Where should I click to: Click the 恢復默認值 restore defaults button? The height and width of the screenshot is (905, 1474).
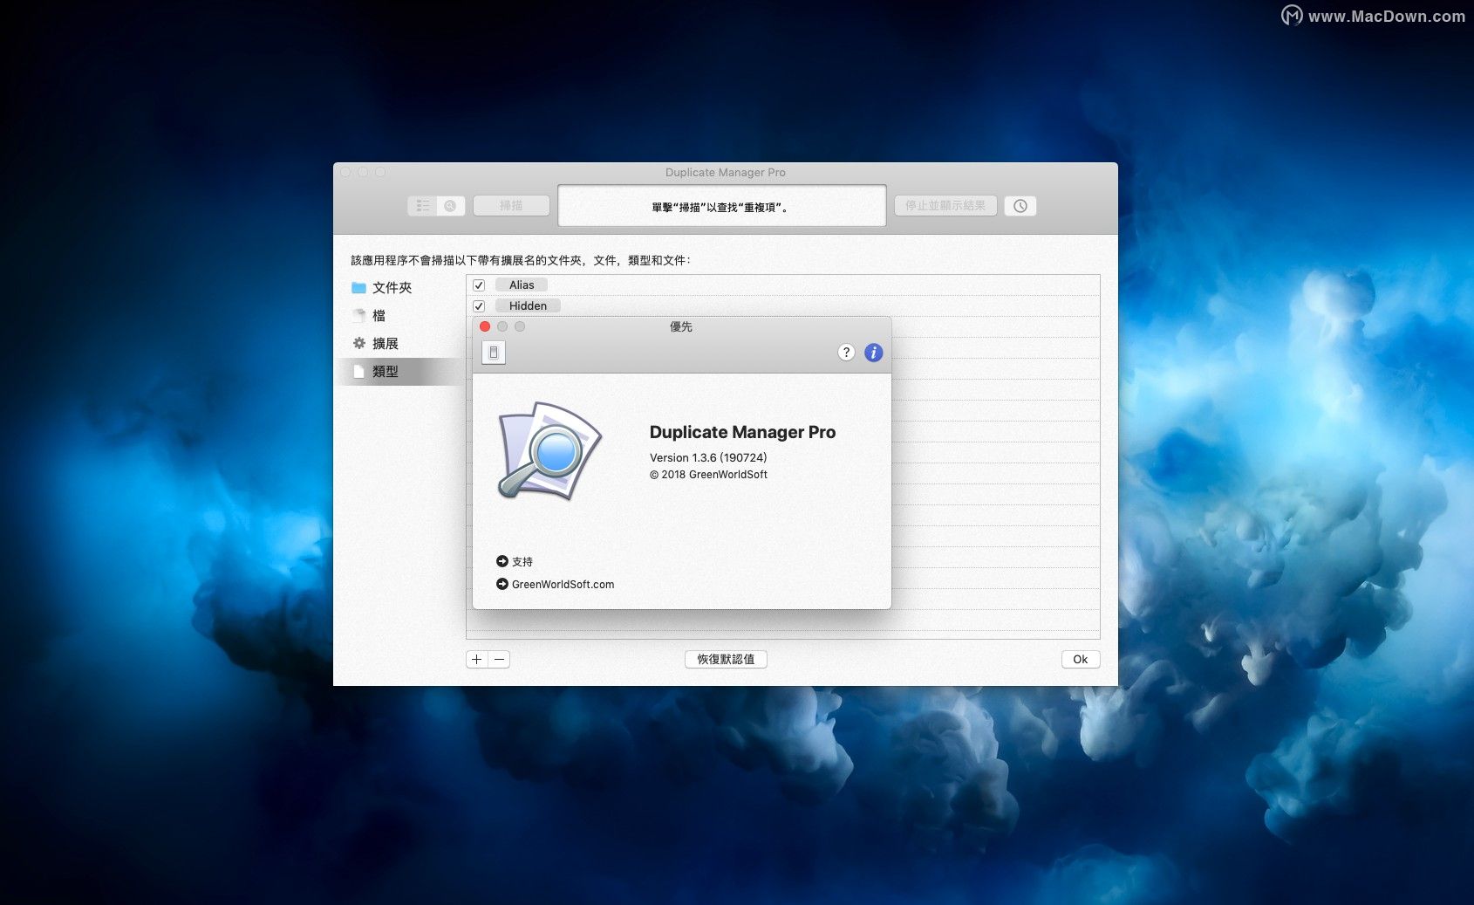point(726,660)
